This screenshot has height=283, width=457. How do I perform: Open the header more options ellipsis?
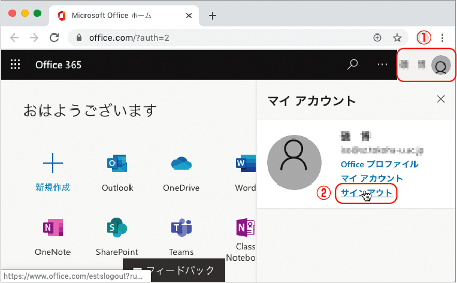tap(382, 65)
